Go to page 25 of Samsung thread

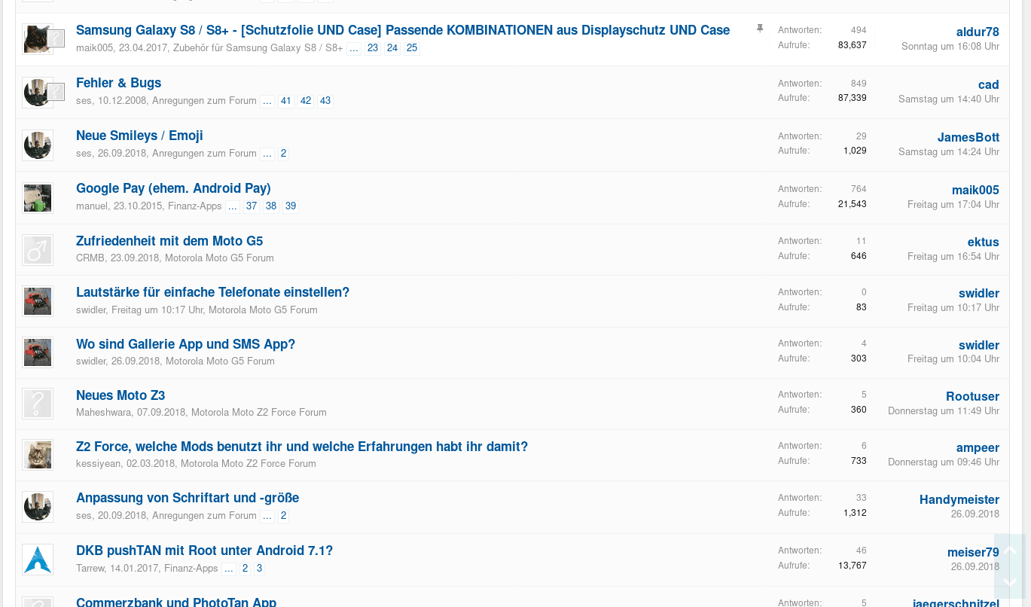click(x=412, y=48)
